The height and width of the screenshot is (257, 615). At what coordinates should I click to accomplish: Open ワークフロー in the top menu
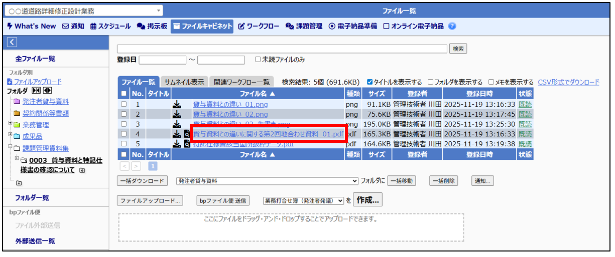pyautogui.click(x=259, y=26)
